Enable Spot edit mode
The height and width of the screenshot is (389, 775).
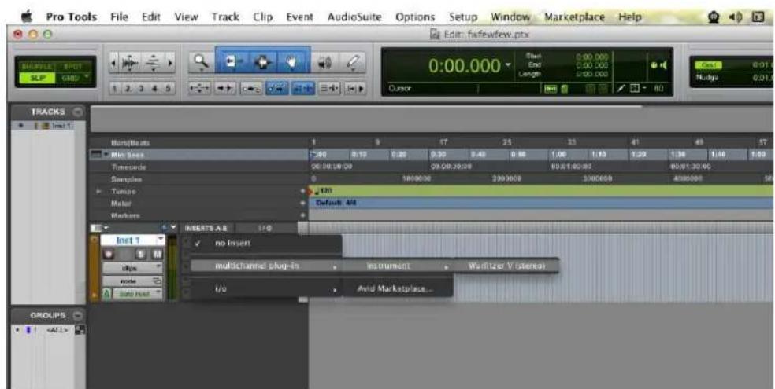[x=72, y=65]
